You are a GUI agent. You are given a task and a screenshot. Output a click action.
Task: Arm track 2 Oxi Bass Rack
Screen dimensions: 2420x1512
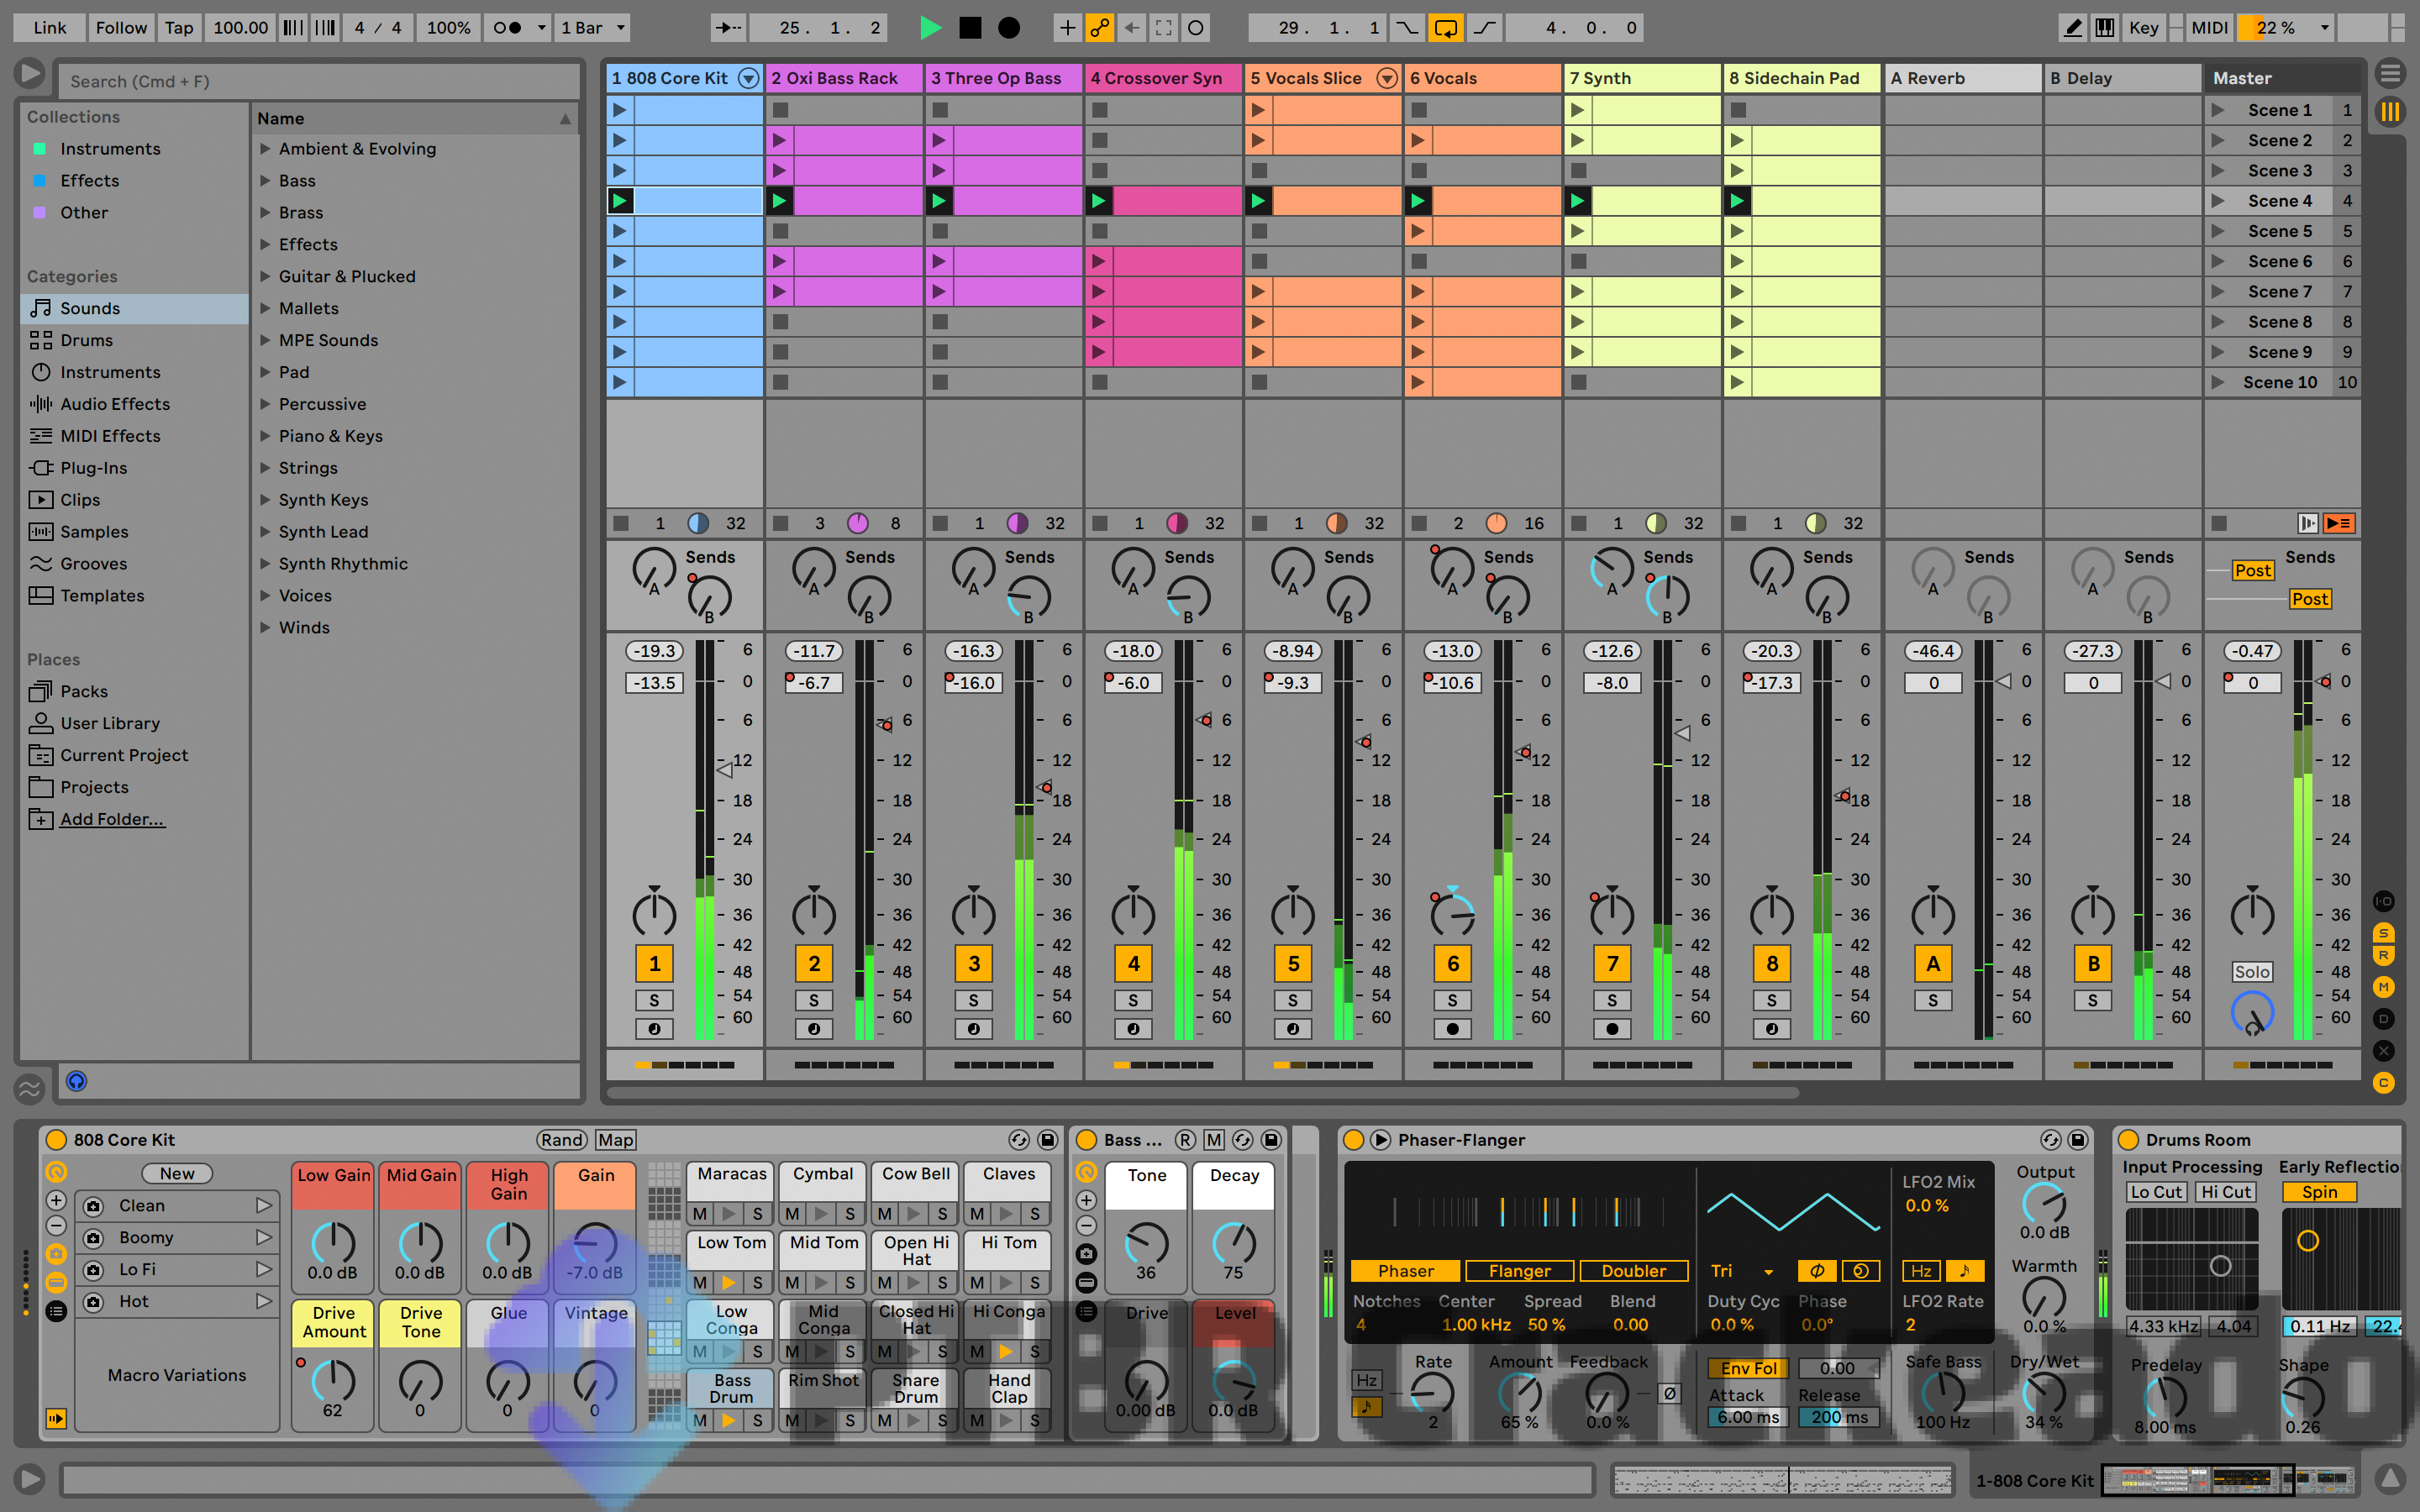(x=814, y=1029)
